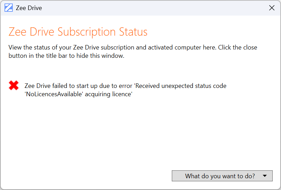Click the dropdown arrow on the action button
Image resolution: width=281 pixels, height=190 pixels.
265,176
